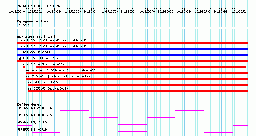Click the red bar under esv2656703
The image size is (256, 136).
[x=137, y=73]
